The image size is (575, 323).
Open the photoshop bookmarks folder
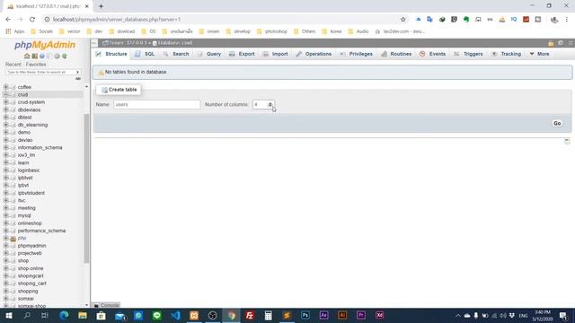click(272, 31)
